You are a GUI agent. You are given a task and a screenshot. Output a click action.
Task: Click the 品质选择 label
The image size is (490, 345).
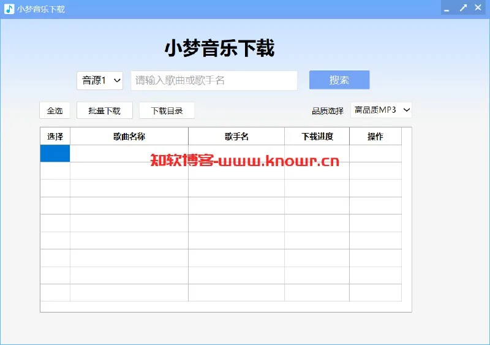[328, 111]
